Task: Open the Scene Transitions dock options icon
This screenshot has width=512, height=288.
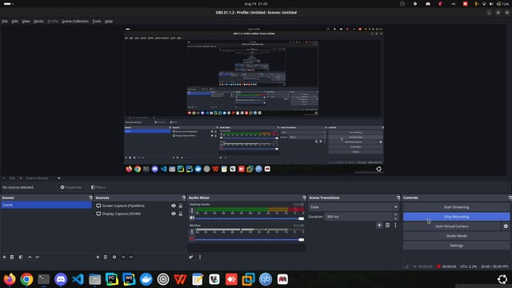Action: tap(398, 198)
